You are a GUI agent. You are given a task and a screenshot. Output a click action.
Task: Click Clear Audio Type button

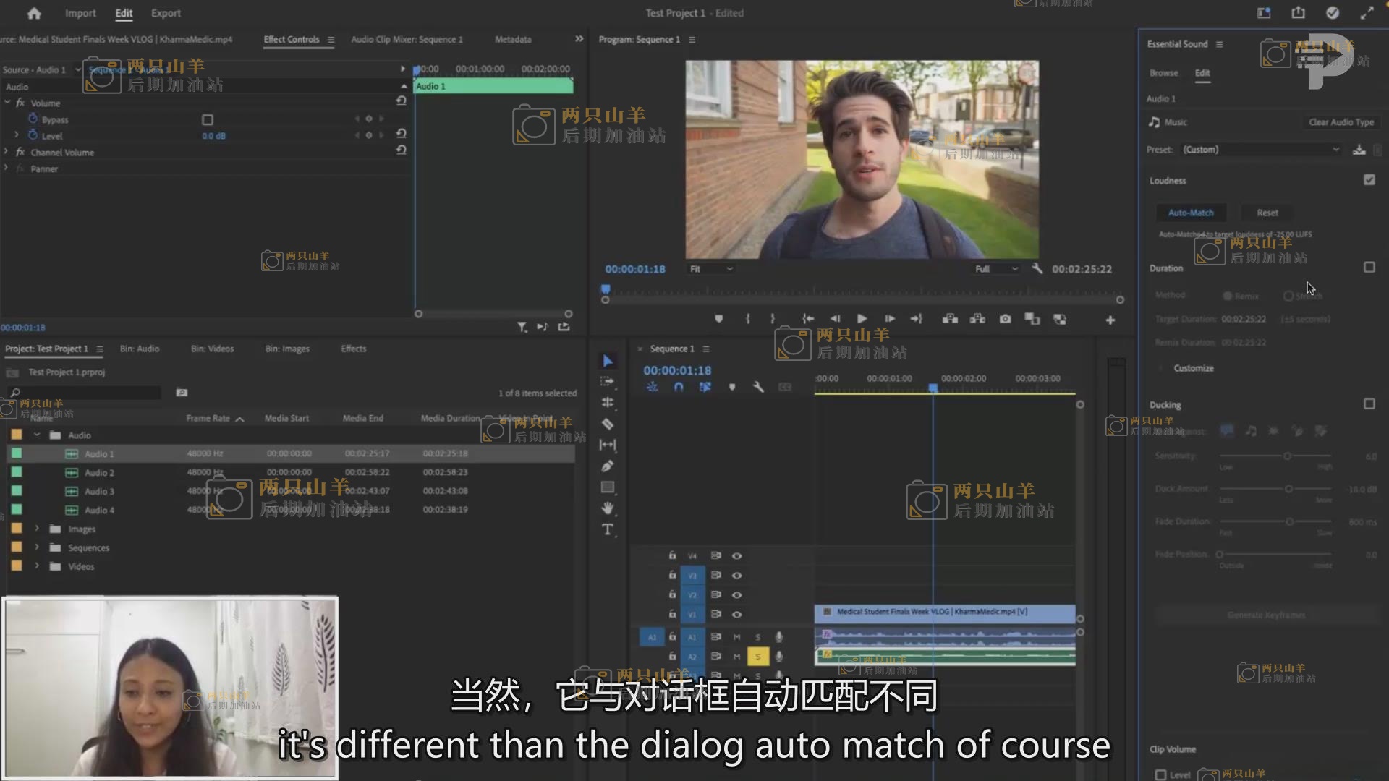click(x=1341, y=122)
